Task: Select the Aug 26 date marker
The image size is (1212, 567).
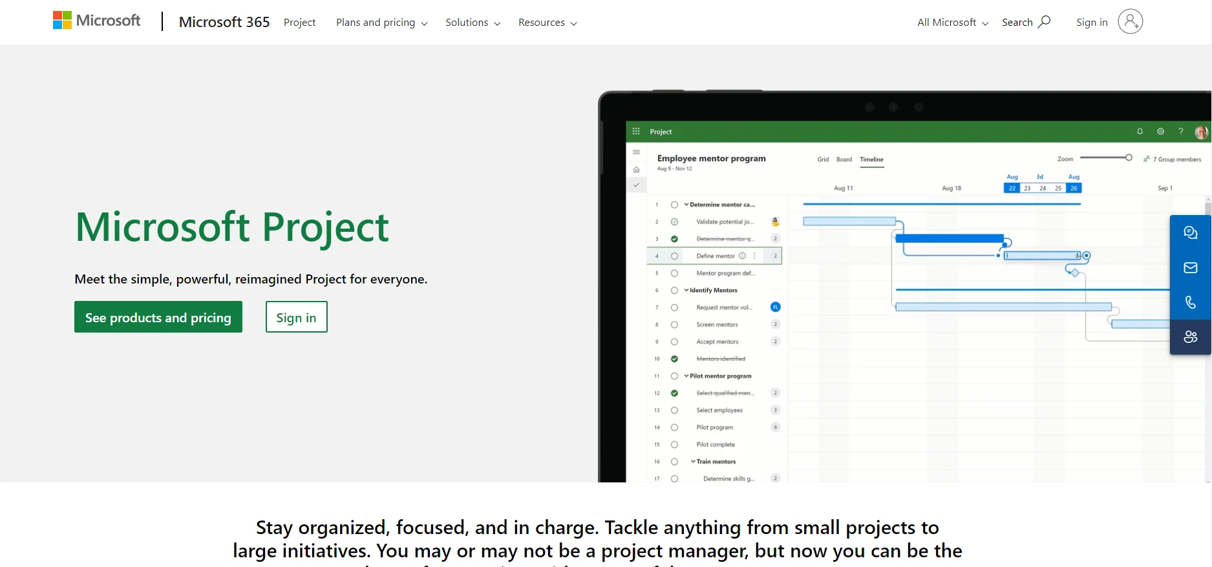Action: coord(1074,188)
